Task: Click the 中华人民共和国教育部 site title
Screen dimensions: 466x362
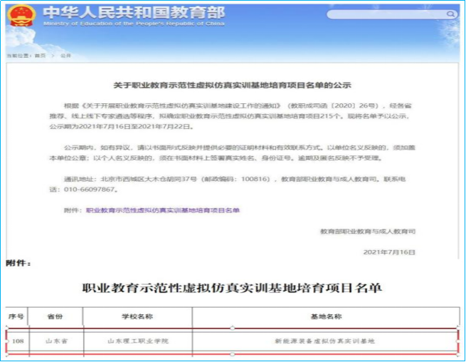Action: click(x=134, y=13)
